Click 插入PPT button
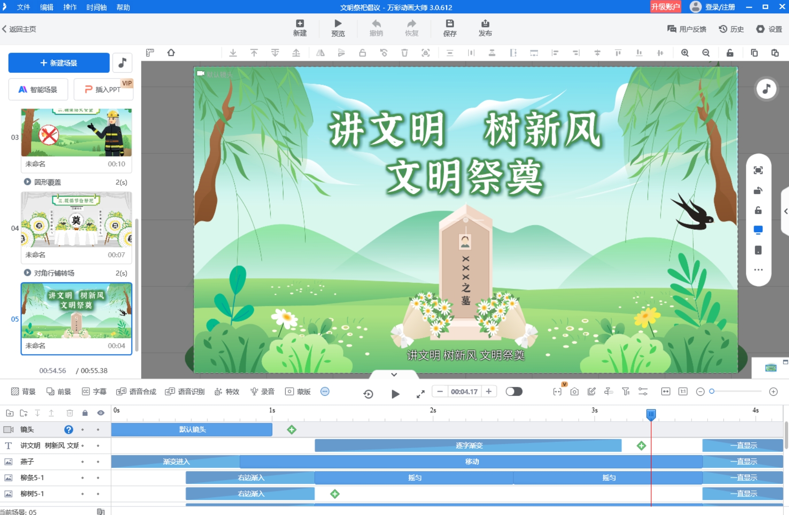This screenshot has height=515, width=789. click(x=103, y=90)
